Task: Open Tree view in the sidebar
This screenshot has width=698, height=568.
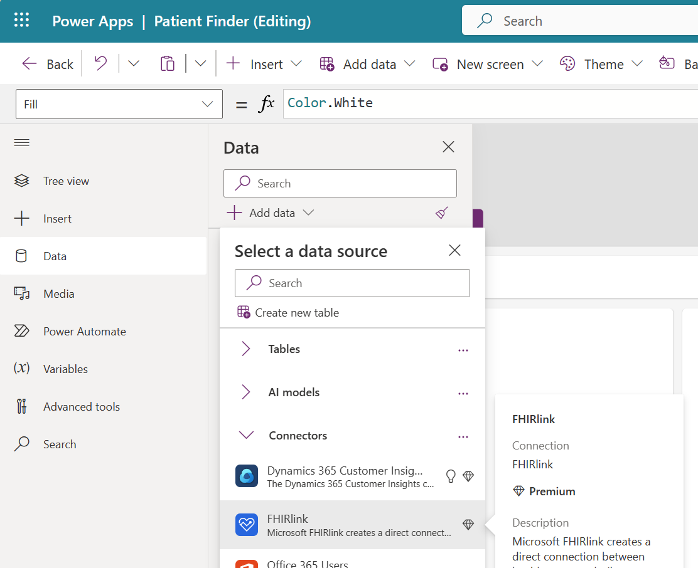Action: (104, 181)
